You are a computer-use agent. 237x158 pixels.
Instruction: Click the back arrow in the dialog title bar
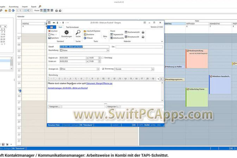pyautogui.click(x=54, y=23)
